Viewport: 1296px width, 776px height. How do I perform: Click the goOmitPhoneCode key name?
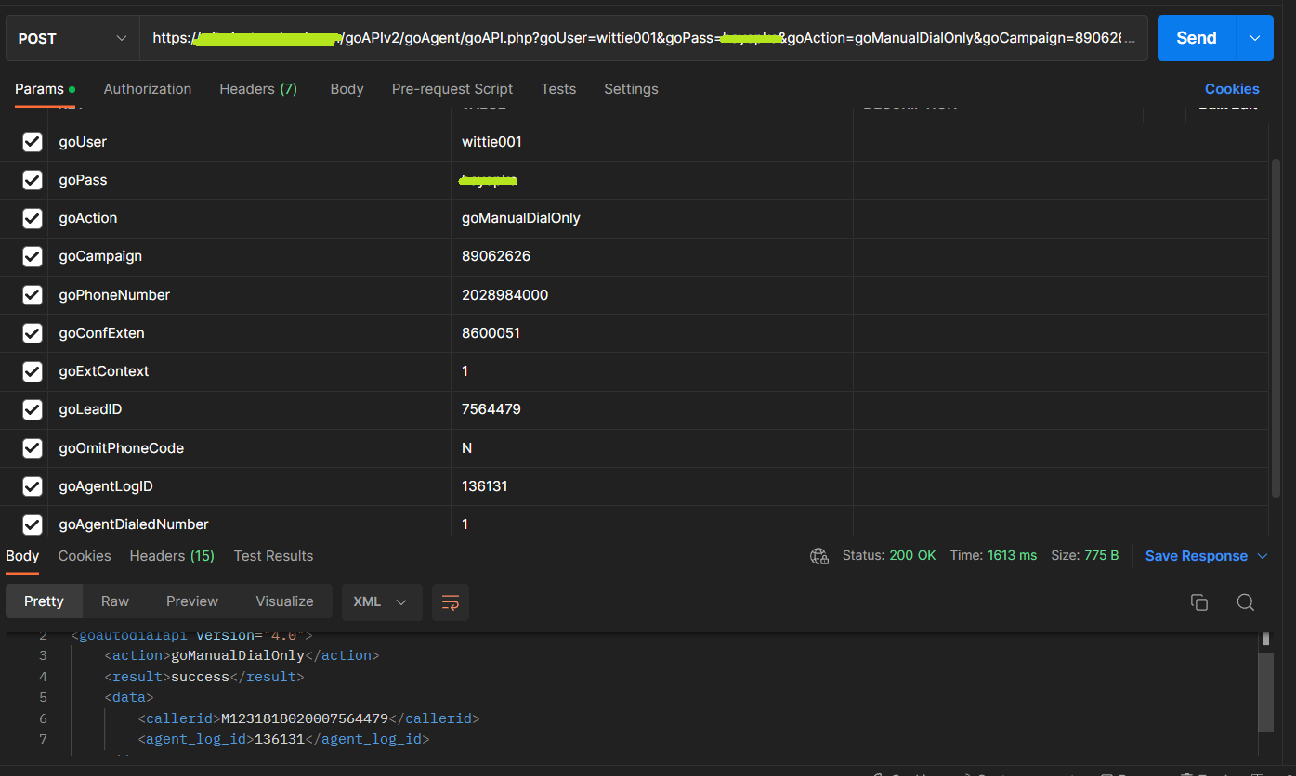(122, 448)
